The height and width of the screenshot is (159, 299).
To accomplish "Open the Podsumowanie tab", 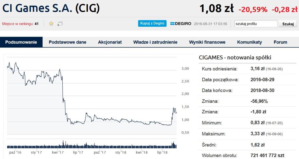I will [21, 42].
